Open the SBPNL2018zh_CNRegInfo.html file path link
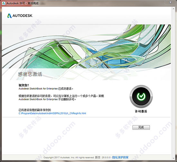The image size is (177, 162). (x=52, y=113)
